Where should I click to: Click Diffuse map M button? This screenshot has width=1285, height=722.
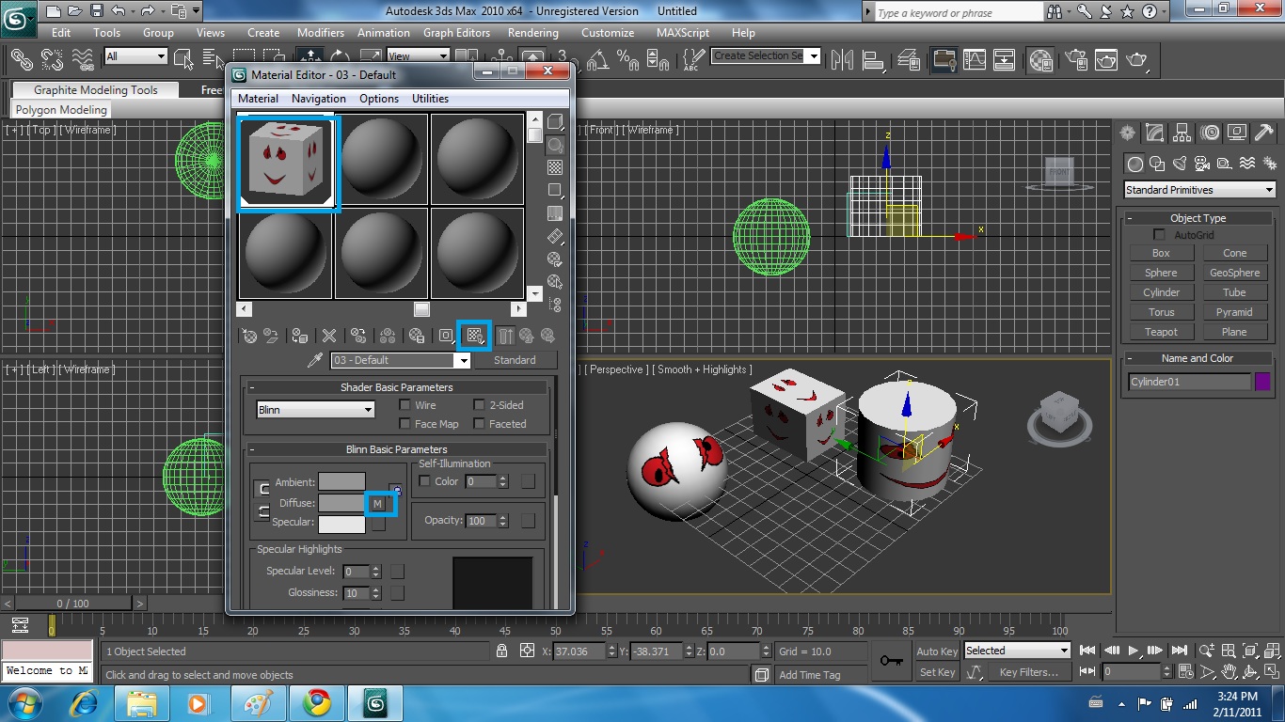[378, 504]
